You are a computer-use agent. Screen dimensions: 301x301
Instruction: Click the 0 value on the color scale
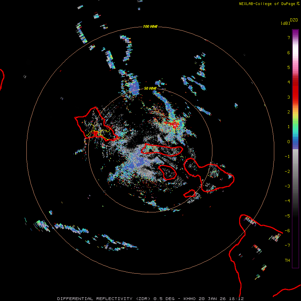click(289, 142)
